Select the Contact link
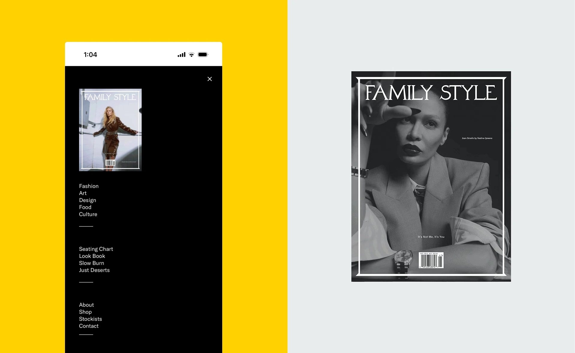Image resolution: width=575 pixels, height=353 pixels. [89, 326]
